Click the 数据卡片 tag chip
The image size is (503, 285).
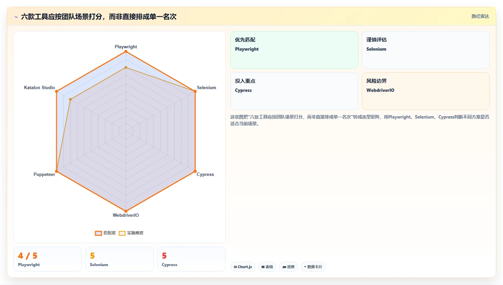[x=313, y=267]
